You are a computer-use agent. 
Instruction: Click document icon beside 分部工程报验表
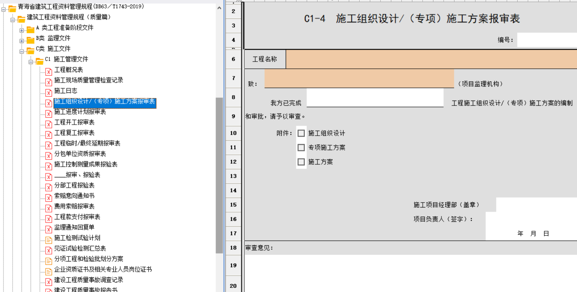(x=49, y=187)
